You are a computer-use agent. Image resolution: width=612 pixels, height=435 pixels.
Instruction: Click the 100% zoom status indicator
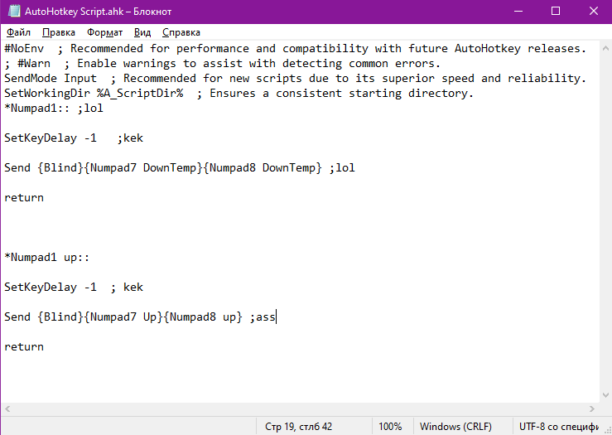pos(390,427)
